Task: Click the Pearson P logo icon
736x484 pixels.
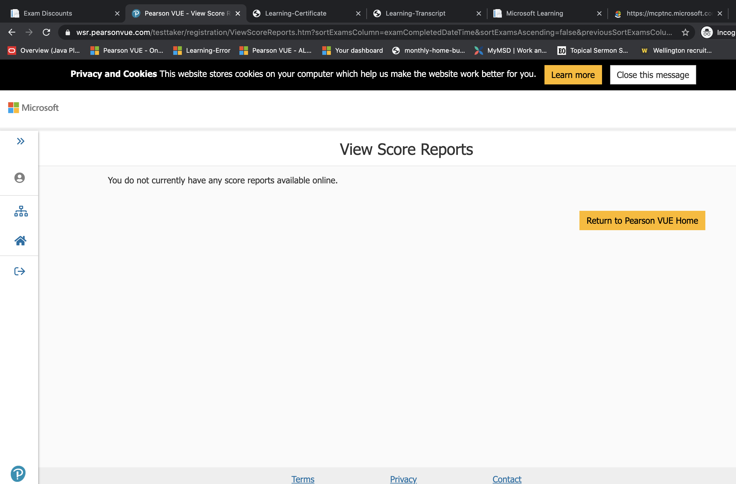Action: click(x=18, y=473)
